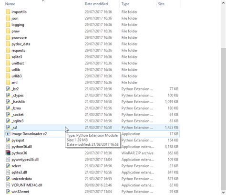
Task: Click the 1,425 KB size value
Action: (172, 127)
